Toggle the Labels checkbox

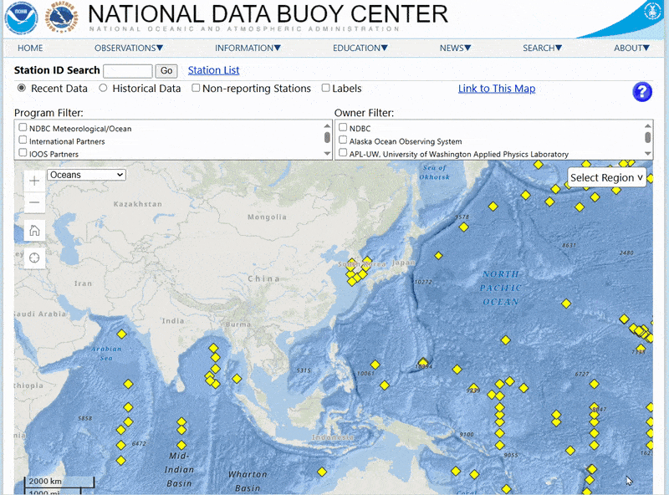coord(325,88)
